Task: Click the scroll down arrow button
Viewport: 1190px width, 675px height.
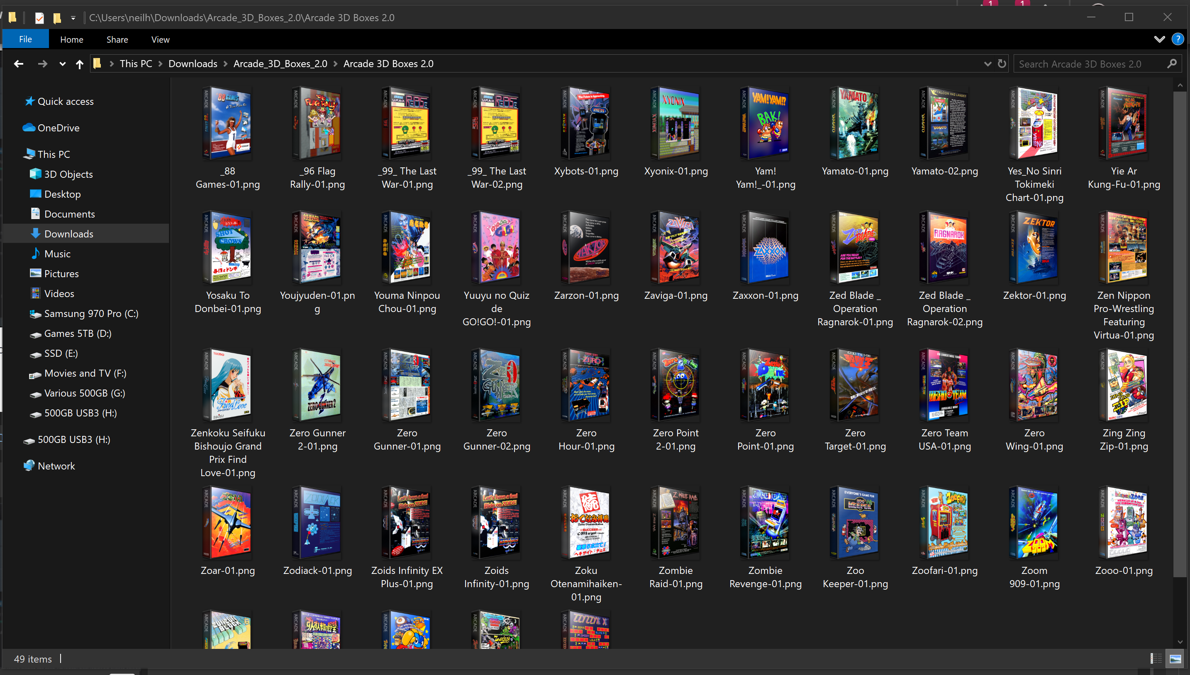Action: pos(1180,641)
